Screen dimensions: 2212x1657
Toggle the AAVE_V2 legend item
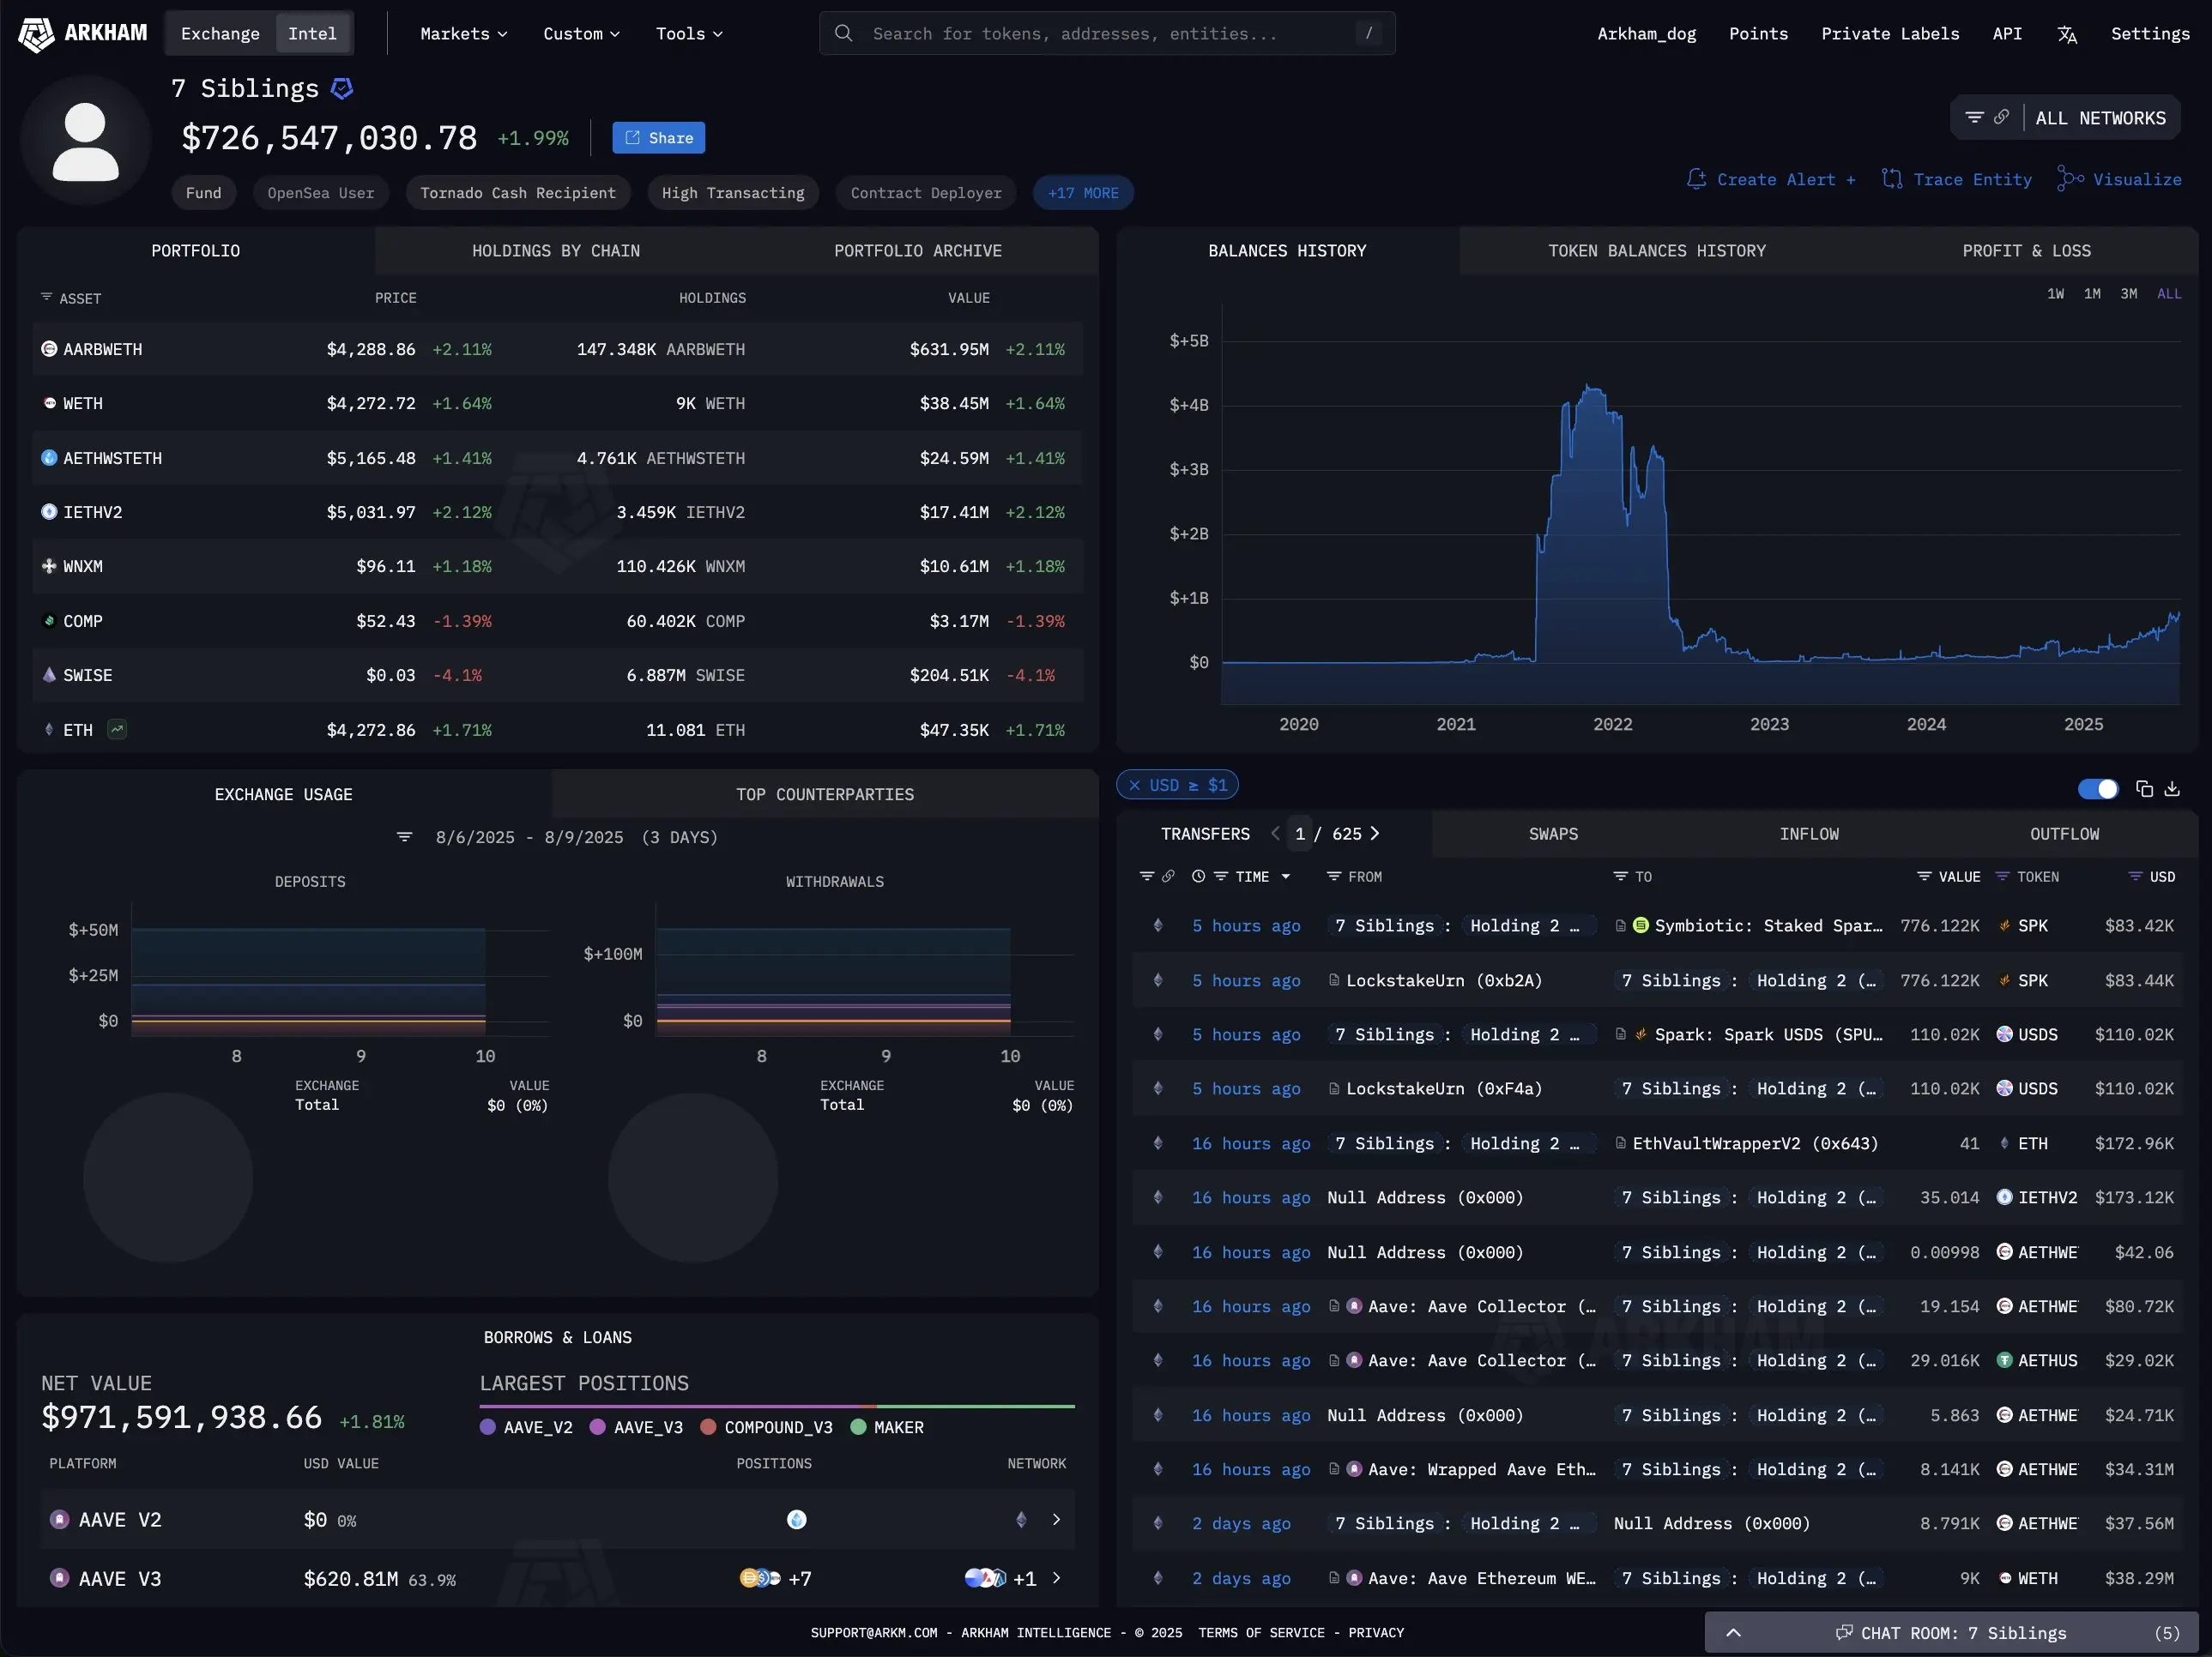click(526, 1427)
